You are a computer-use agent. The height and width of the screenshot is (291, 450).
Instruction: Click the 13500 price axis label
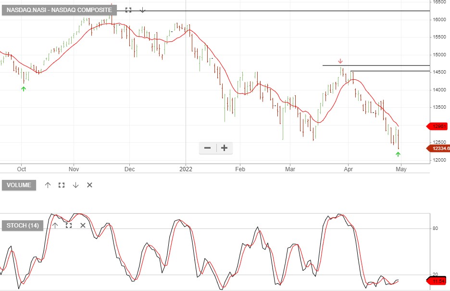click(x=439, y=107)
